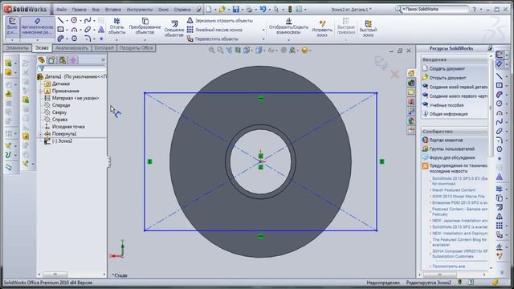Open dropdown arrow next to Circle tool

(80, 21)
